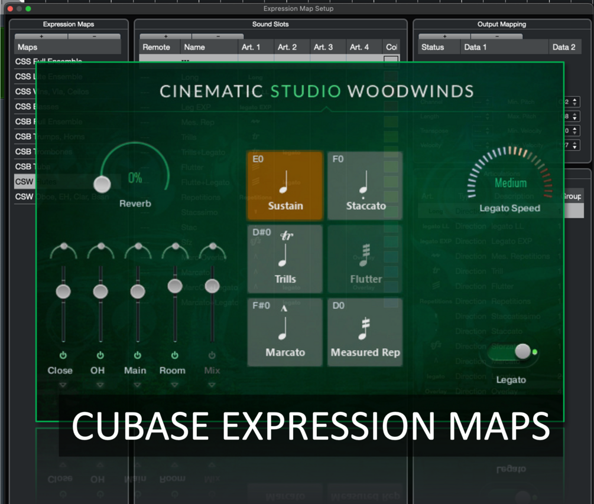Screen dimensions: 594x504
Task: Toggle the Main mic power button
Action: point(137,355)
